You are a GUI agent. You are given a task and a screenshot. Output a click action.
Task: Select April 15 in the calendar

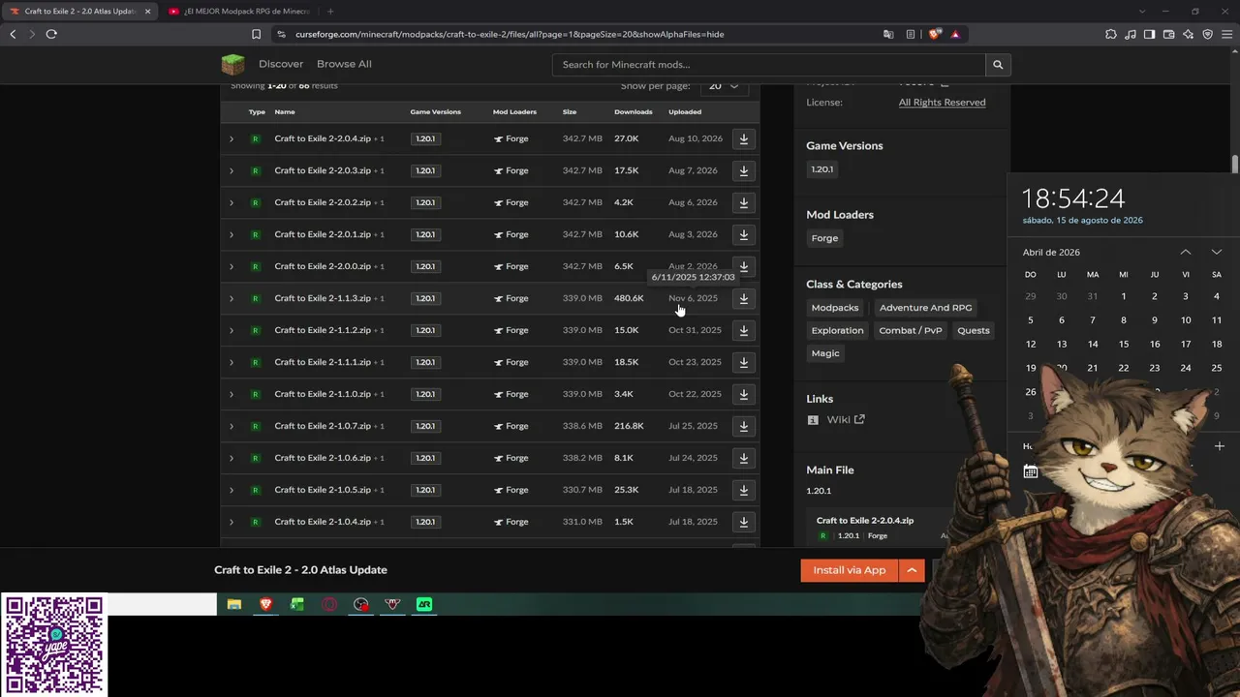coord(1124,344)
